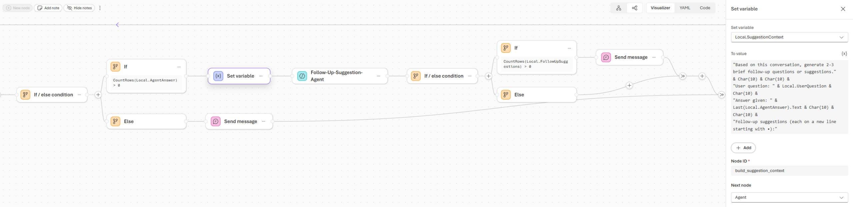
Task: Open the three-dot toolbar overflow menu
Action: click(x=100, y=8)
